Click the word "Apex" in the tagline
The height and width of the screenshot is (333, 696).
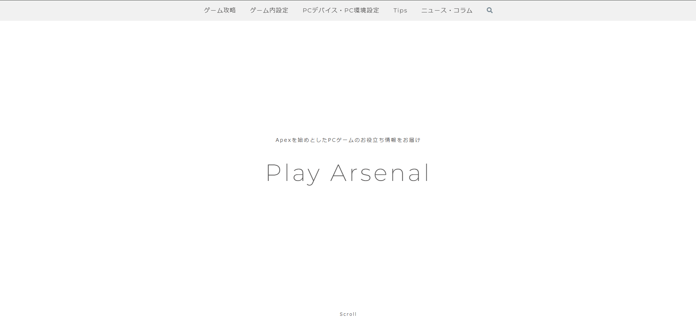(x=283, y=140)
